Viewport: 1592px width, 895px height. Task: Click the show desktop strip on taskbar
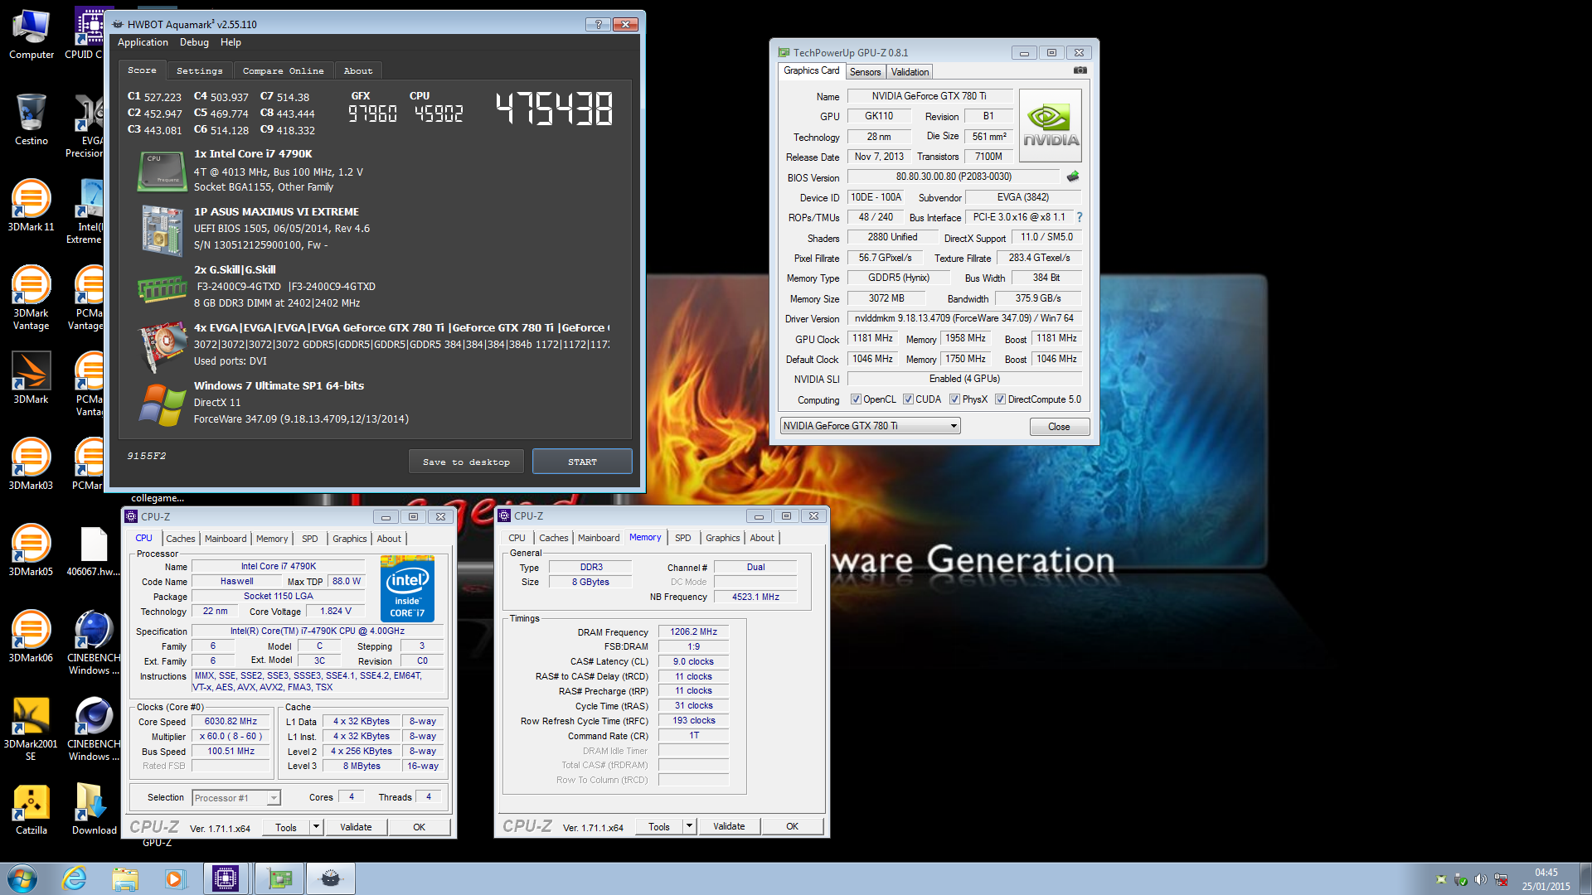coord(1585,878)
